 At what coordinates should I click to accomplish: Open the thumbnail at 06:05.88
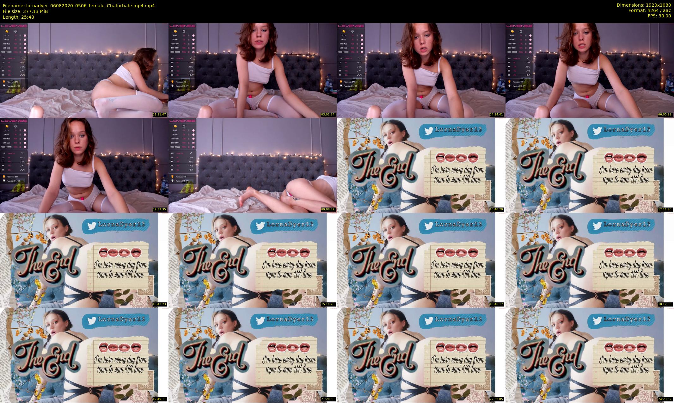click(x=590, y=70)
